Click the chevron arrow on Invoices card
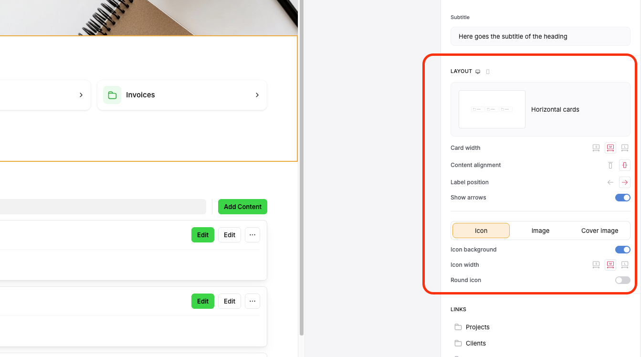641x357 pixels. click(257, 95)
